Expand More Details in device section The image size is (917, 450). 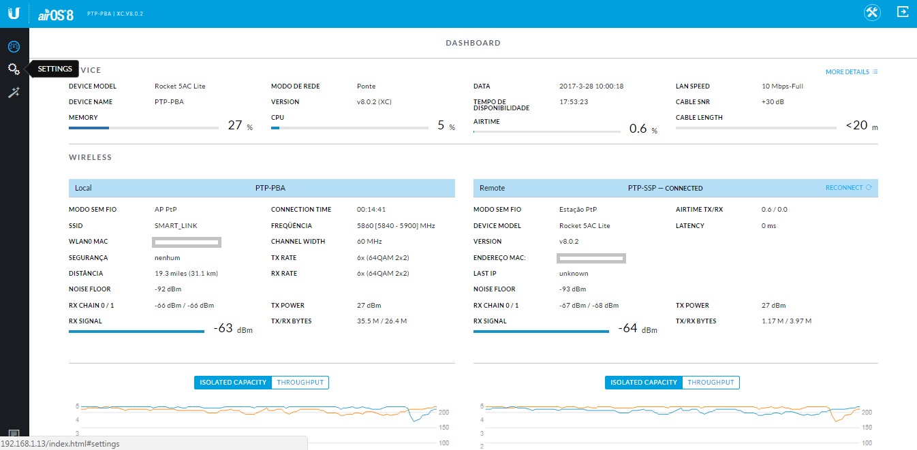click(847, 72)
